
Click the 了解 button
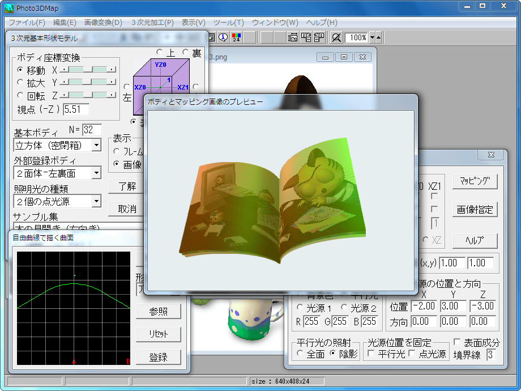(127, 186)
